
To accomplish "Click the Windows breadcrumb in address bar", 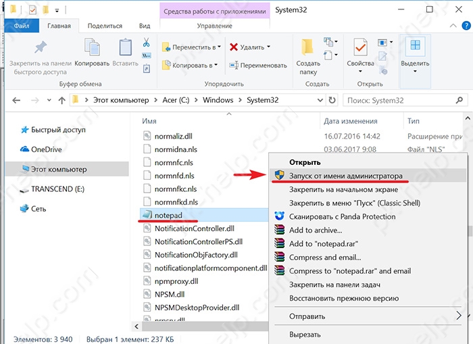I will point(218,100).
